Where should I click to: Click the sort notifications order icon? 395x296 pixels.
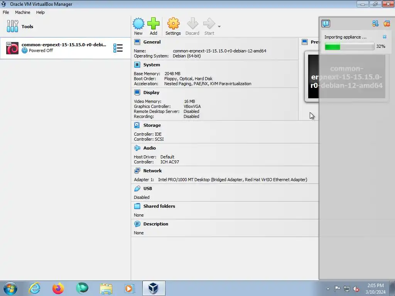(375, 24)
